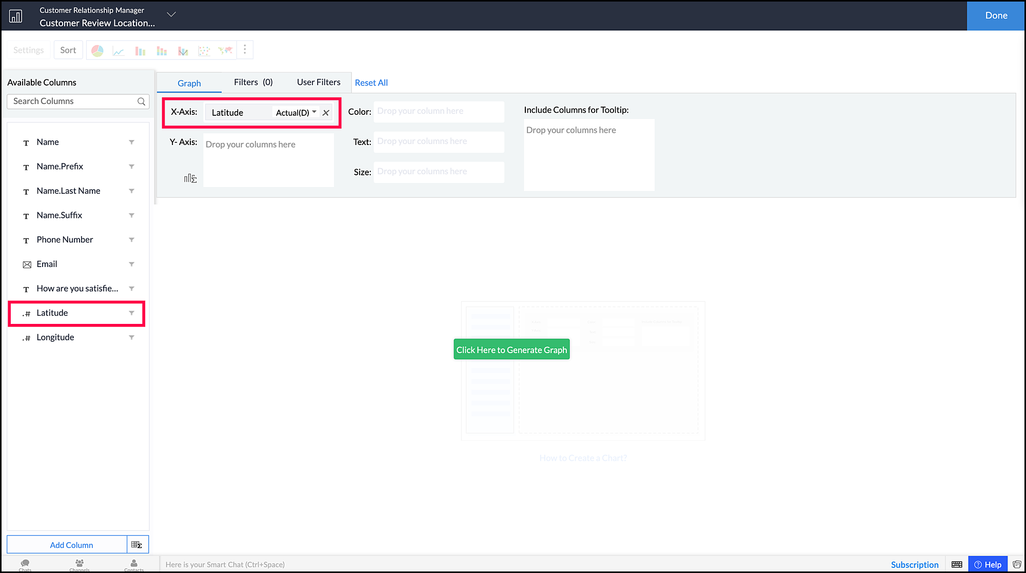Click Here to Generate Graph button
Screen dimensions: 1026x573
tap(511, 350)
